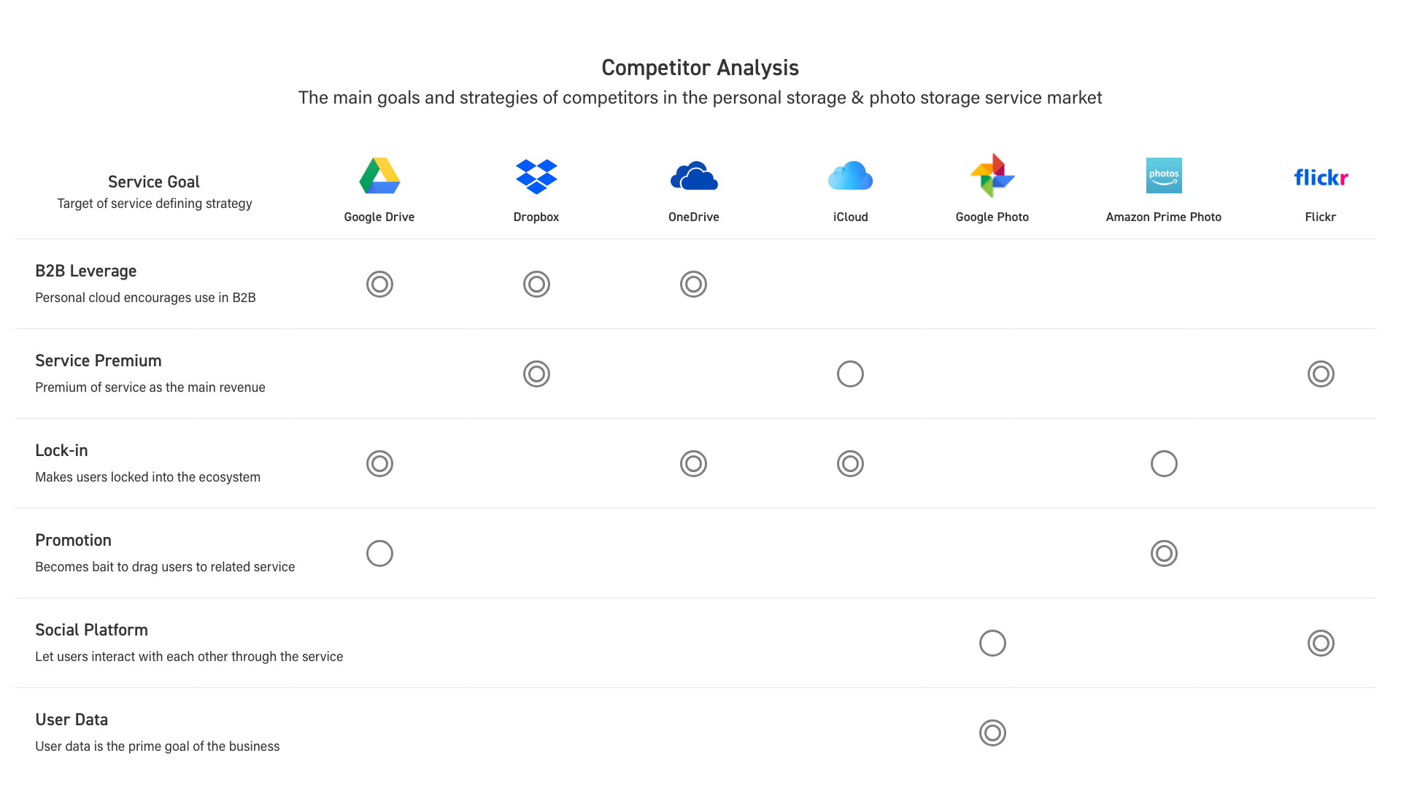Click the Google Drive logo
Viewport: 1401px width, 788px height.
(x=379, y=176)
